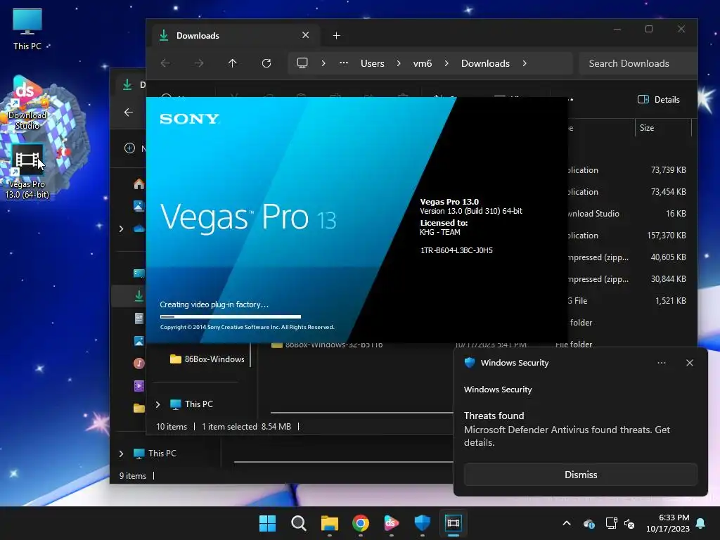720x540 pixels.
Task: Select the Downloads window tab
Action: click(234, 35)
